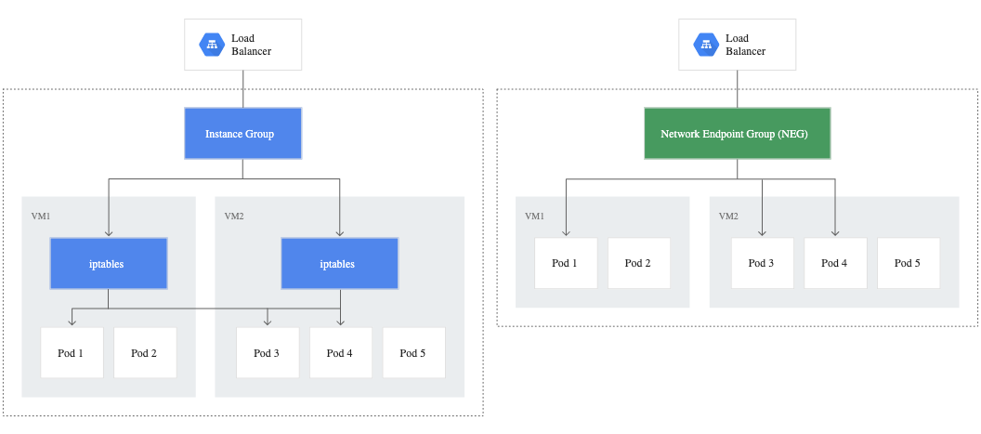Select Pod 3 in the NEG diagram
The image size is (981, 434).
click(x=763, y=263)
